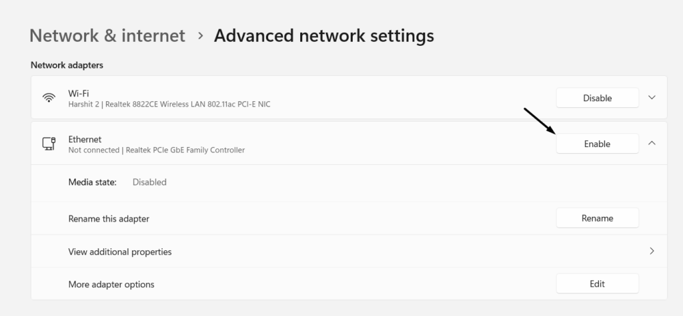Click the More adapter options label
Image resolution: width=683 pixels, height=316 pixels.
(111, 284)
